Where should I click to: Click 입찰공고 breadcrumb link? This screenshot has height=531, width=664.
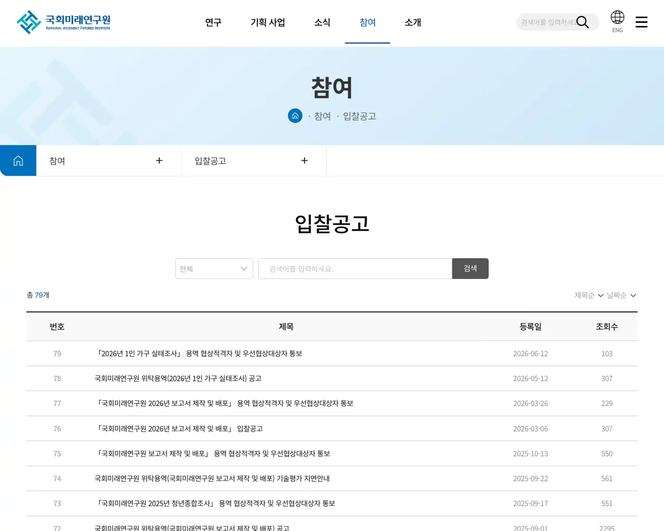pos(359,116)
